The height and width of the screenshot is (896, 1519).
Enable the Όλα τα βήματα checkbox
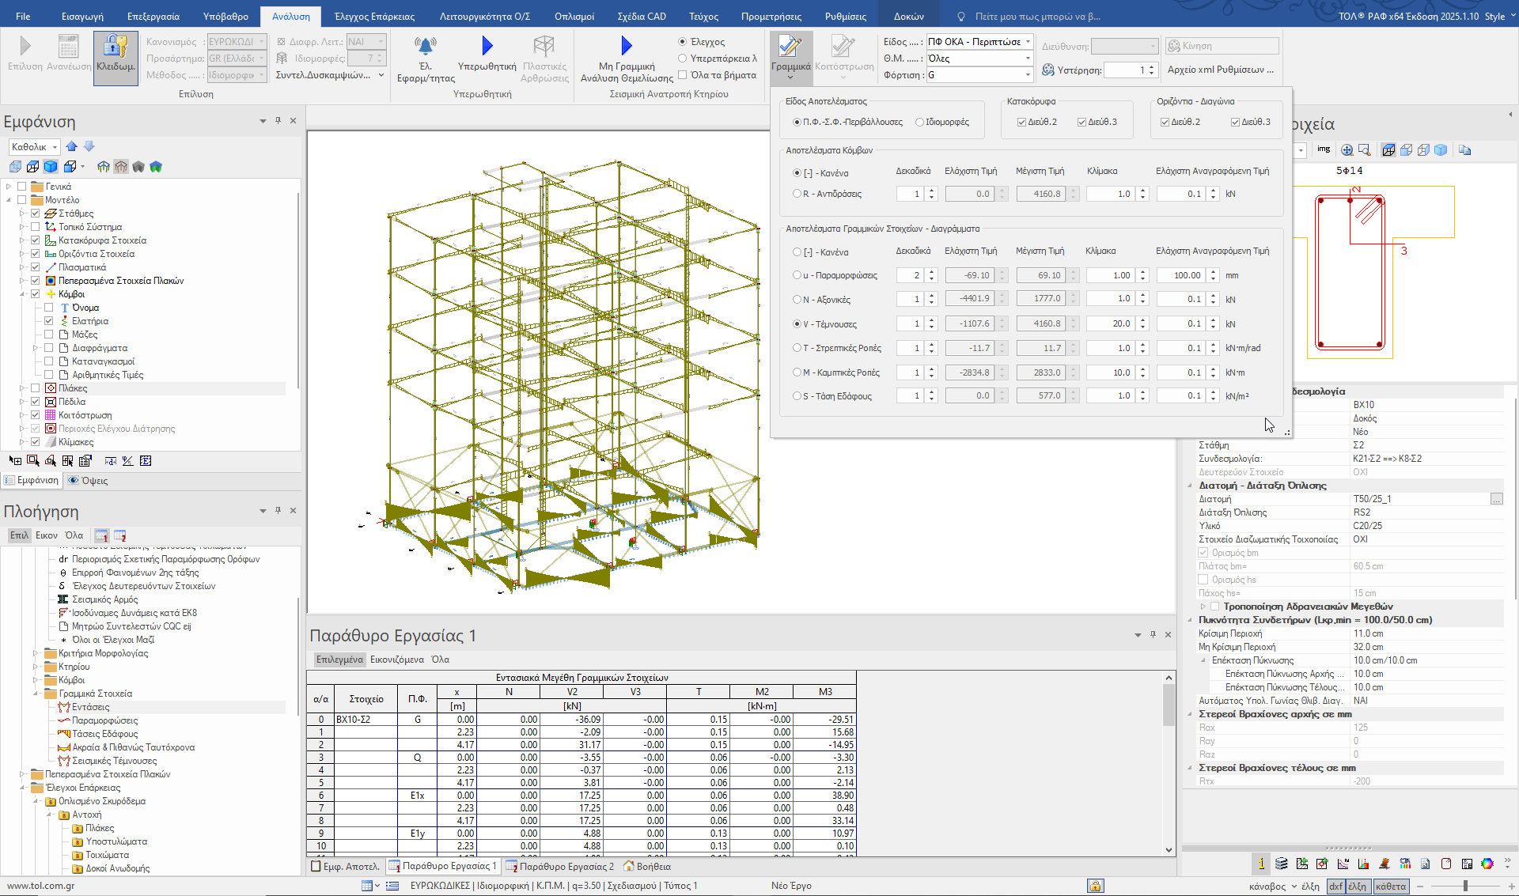[x=682, y=75]
